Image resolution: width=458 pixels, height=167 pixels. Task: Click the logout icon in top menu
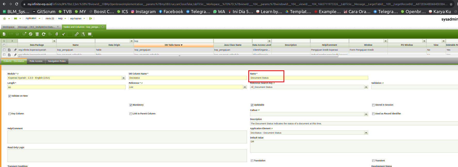coord(91,18)
